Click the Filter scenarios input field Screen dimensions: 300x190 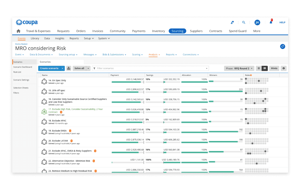click(150, 68)
